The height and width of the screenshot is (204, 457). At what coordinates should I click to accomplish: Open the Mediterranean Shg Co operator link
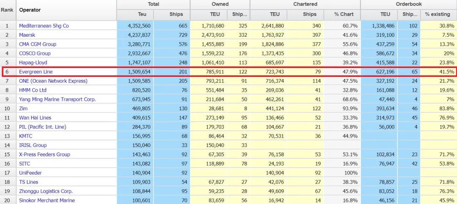point(44,26)
